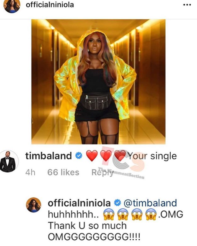The image size is (197, 246).
Task: Tap the 4h comment timestamp
Action: pos(31,172)
